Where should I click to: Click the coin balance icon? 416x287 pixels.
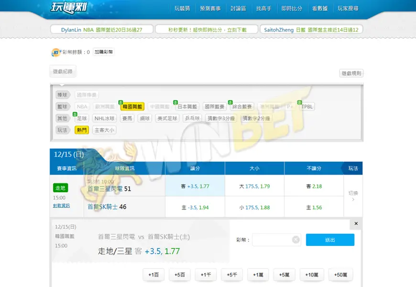[x=56, y=52]
